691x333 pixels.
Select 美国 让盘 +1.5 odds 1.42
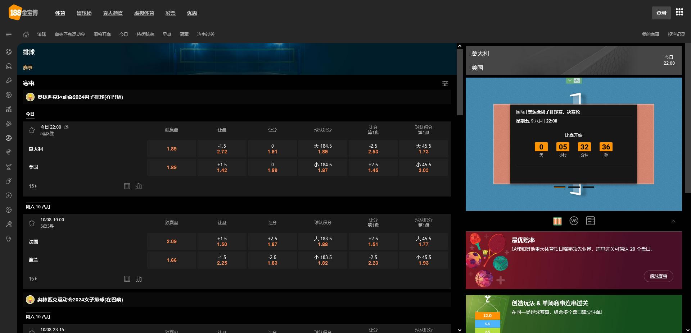pos(222,167)
